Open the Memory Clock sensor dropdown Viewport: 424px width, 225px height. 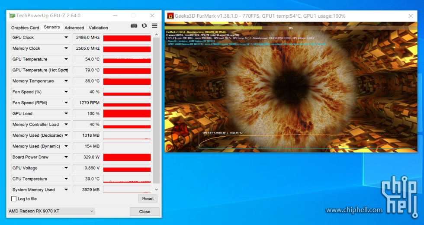pos(66,48)
